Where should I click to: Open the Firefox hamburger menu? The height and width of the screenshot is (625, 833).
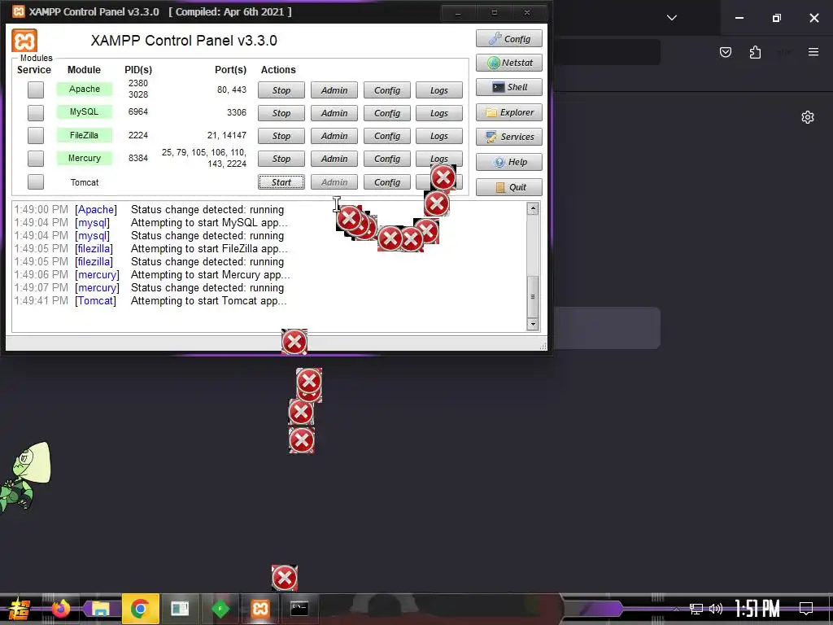point(813,52)
